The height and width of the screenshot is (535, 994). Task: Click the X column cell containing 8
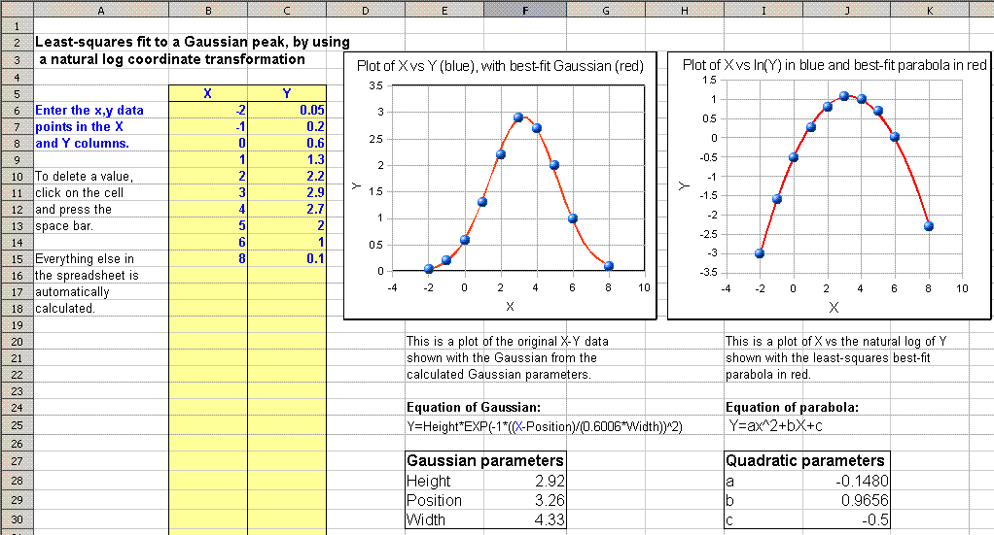click(x=207, y=259)
